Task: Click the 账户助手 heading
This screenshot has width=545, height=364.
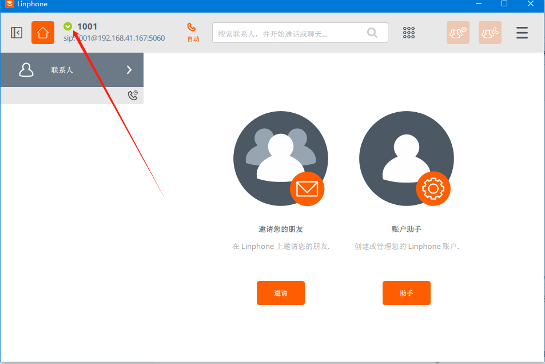Action: point(406,230)
